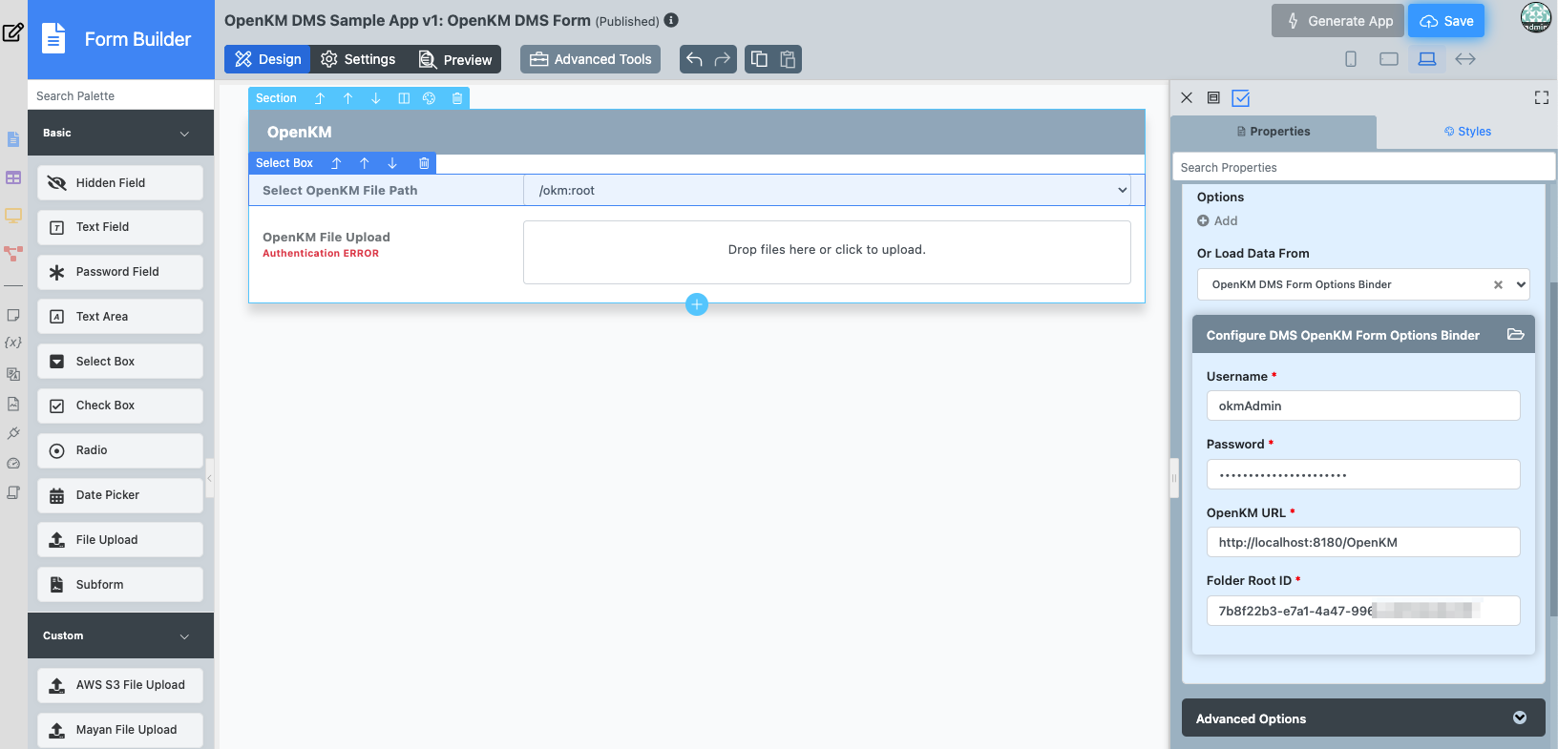Open the process builder icon in the left rail
Image resolution: width=1558 pixels, height=749 pixels.
(x=13, y=253)
